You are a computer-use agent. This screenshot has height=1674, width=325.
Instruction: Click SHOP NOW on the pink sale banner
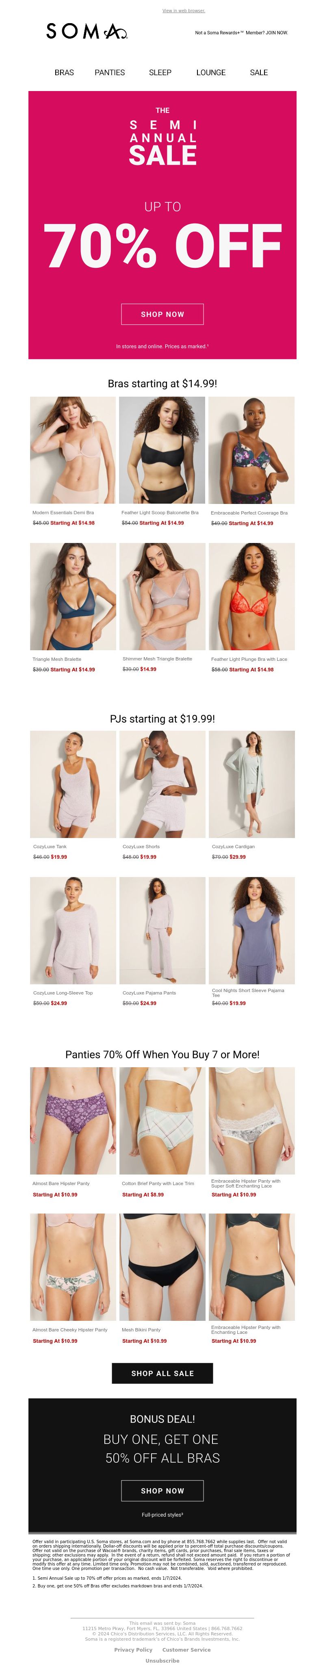pos(162,314)
